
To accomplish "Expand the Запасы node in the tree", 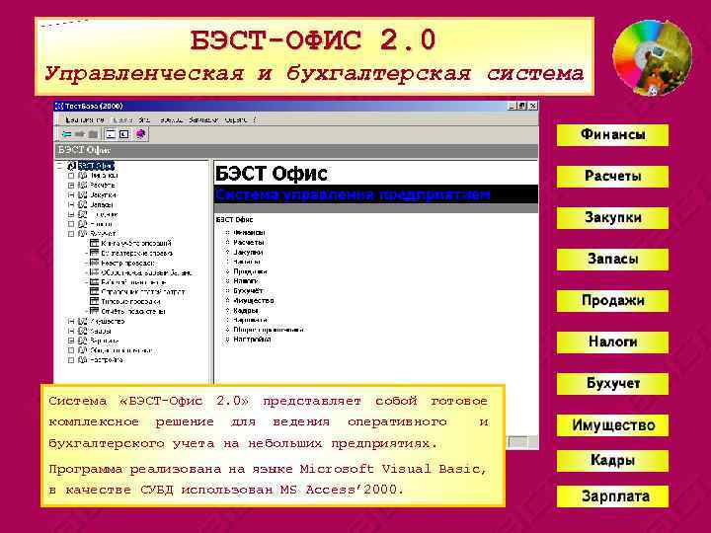I will tap(71, 204).
